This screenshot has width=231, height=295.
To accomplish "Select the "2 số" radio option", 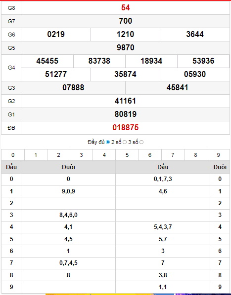I will tap(125, 142).
